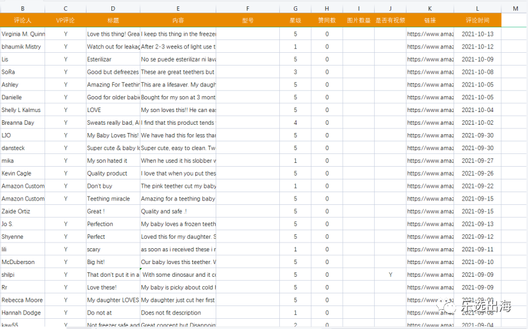Click the title cell "Do not at"
This screenshot has width=528, height=329.
113,312
